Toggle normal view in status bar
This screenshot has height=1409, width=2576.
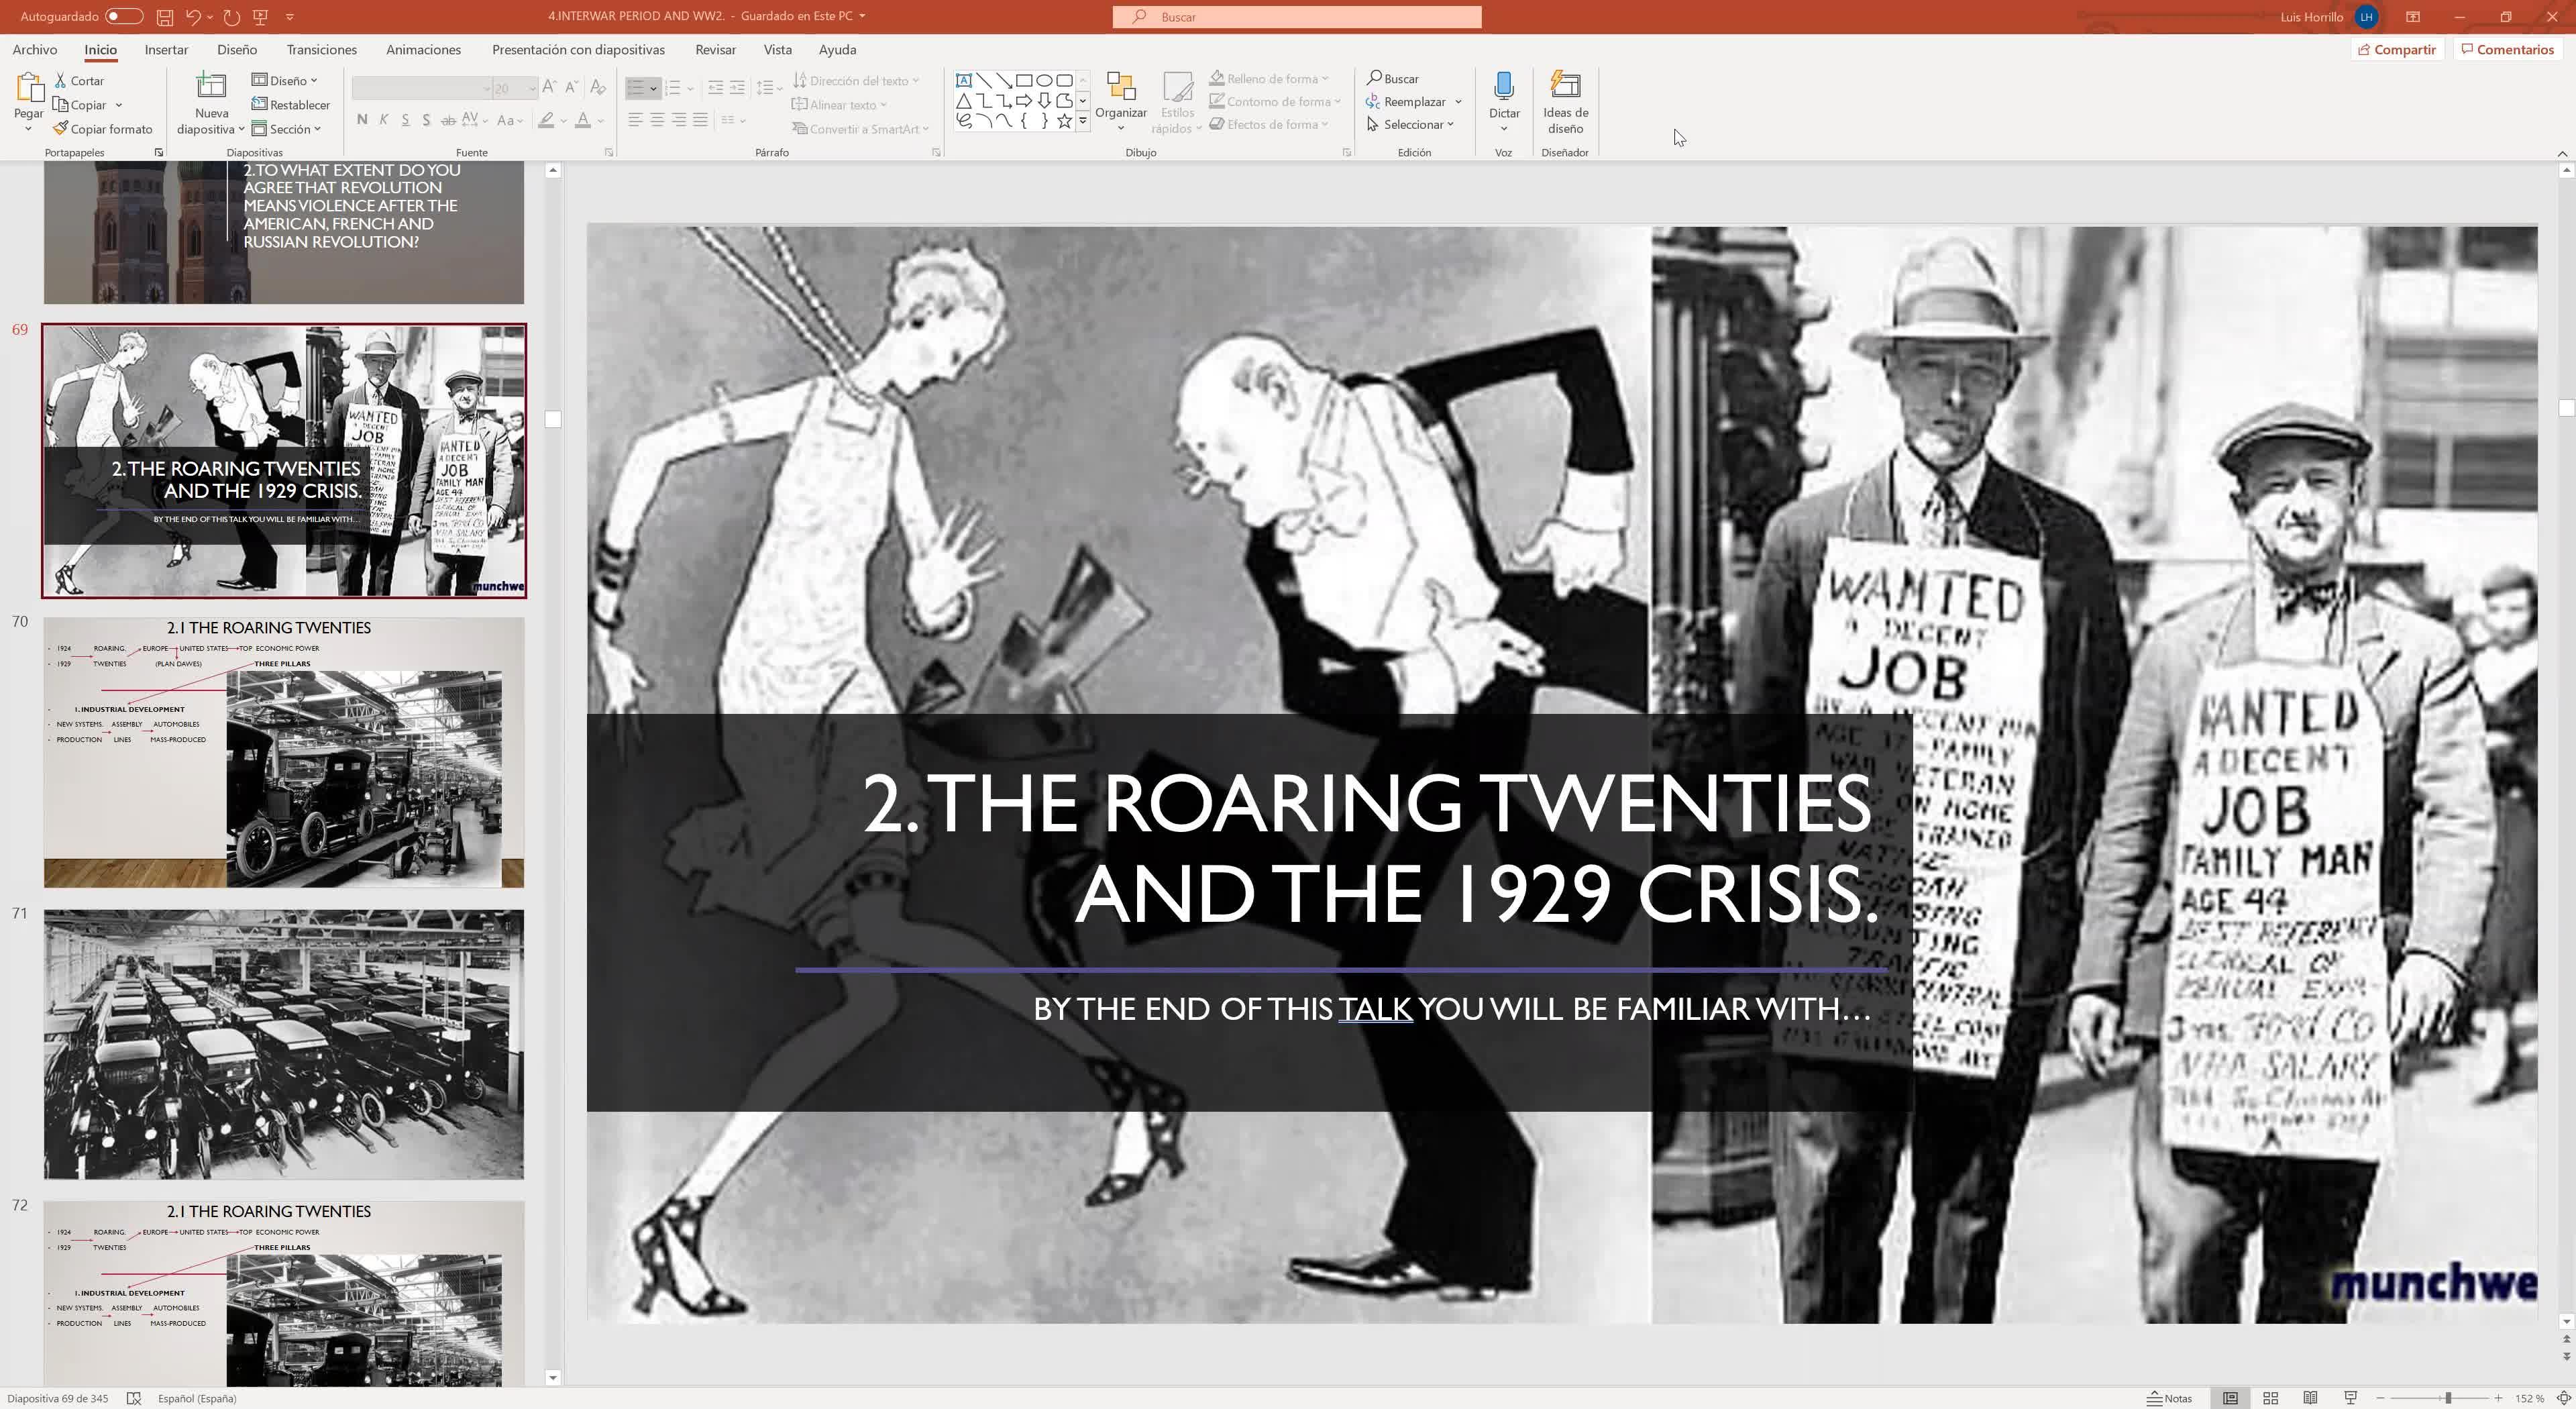point(2230,1398)
